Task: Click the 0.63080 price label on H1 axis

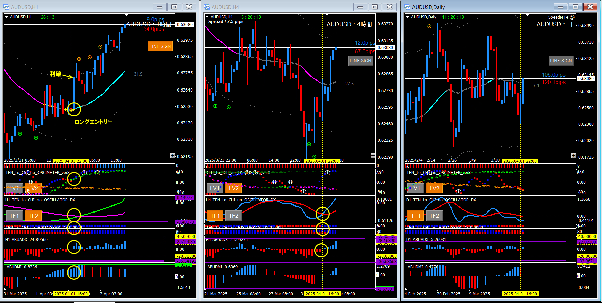Action: point(185,24)
